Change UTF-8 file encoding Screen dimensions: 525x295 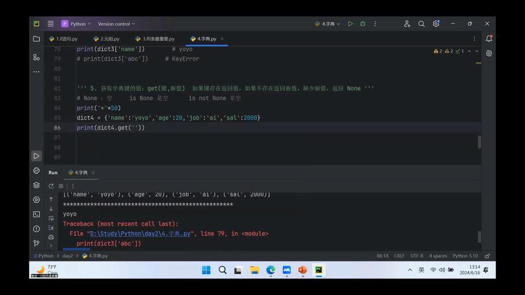(x=417, y=256)
